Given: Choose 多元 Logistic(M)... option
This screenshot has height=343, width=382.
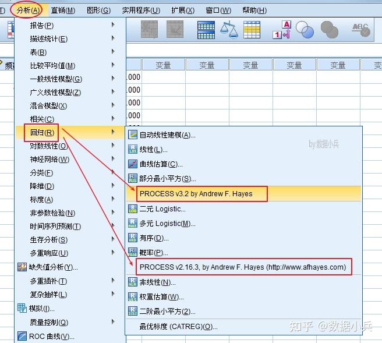Looking at the screenshot, I should [243, 224].
